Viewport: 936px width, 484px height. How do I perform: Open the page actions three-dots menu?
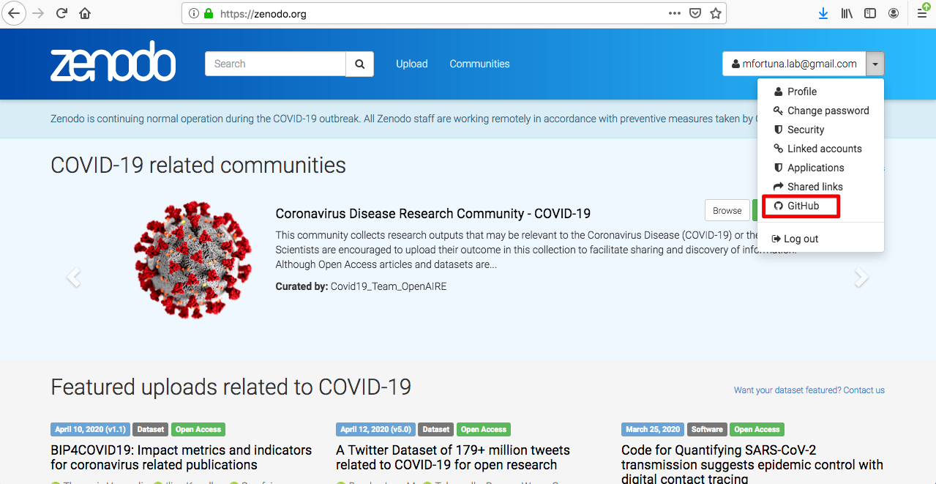click(x=675, y=13)
